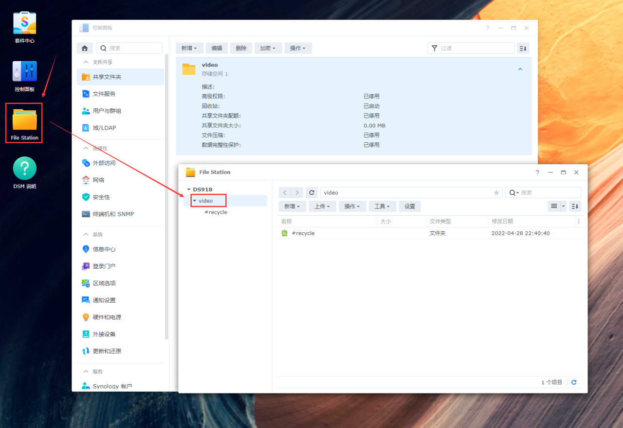Select 安全性 in the sidebar
Viewport: 623px width, 428px height.
click(x=101, y=197)
